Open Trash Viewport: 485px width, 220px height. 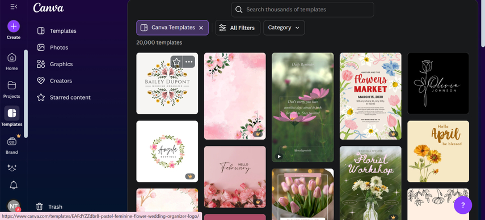pos(49,207)
